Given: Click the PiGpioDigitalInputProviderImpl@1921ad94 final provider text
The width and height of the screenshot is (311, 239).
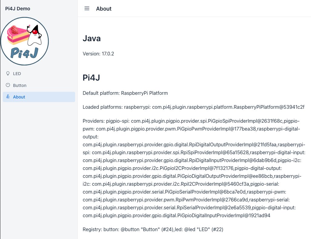Looking at the screenshot, I should pos(224,216).
